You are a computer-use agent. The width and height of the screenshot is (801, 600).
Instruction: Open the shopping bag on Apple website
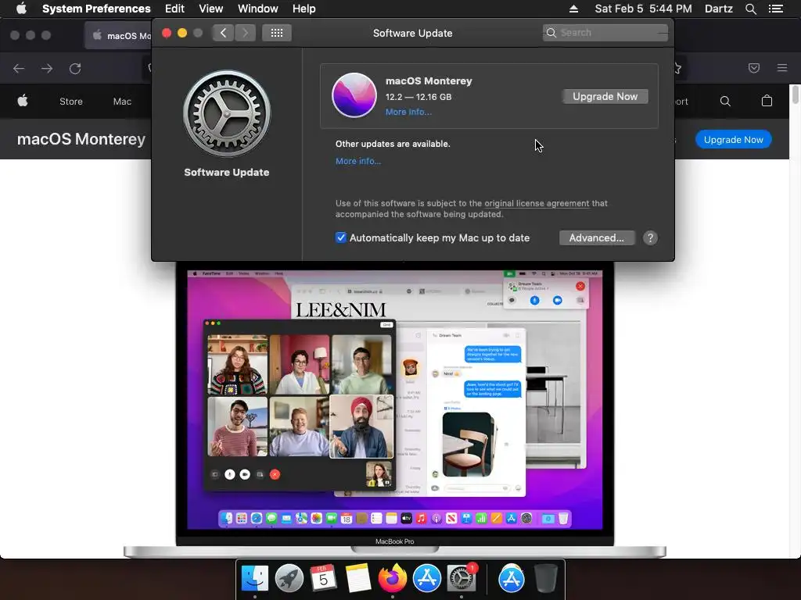[767, 101]
